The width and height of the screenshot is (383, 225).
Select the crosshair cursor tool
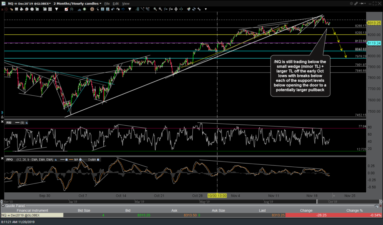tap(92, 9)
